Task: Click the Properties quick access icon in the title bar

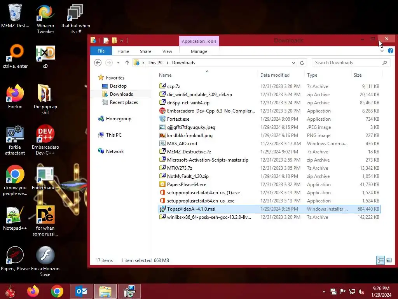Action: 106,40
